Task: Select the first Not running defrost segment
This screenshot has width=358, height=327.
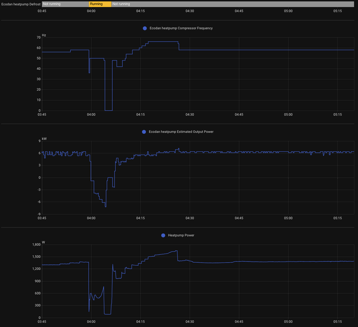Action: tap(65, 4)
